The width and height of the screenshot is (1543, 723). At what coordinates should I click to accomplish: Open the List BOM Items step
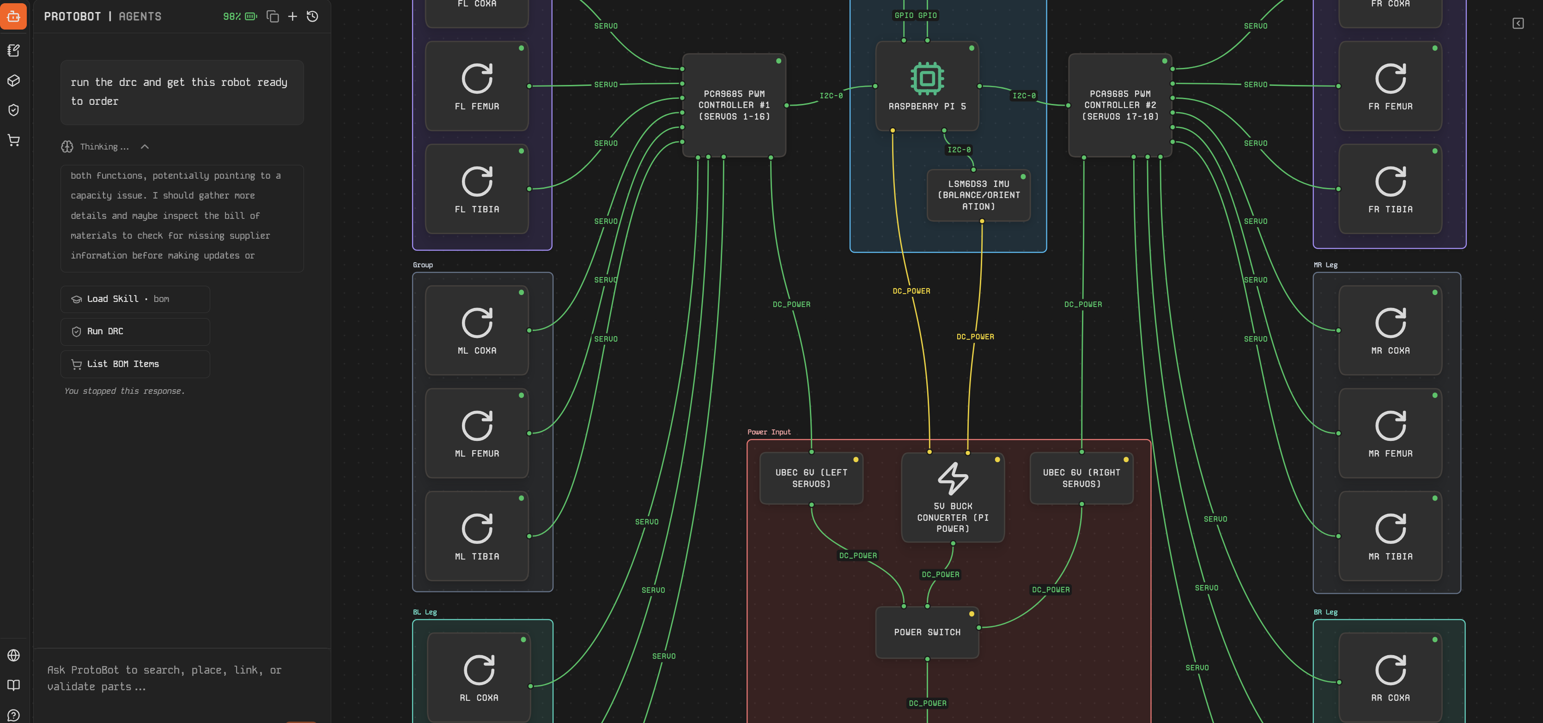[135, 364]
